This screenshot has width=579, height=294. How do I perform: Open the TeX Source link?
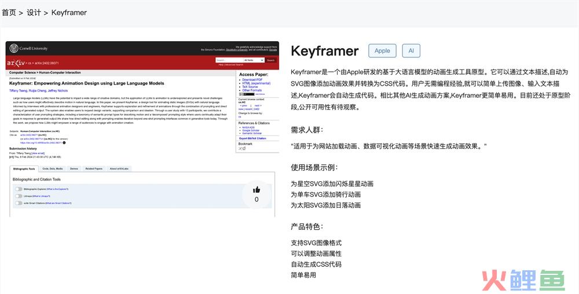point(250,87)
